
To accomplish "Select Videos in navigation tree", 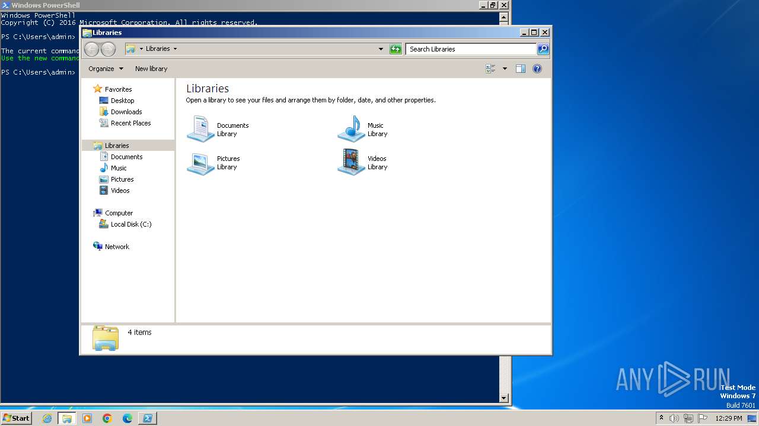I will tap(120, 191).
